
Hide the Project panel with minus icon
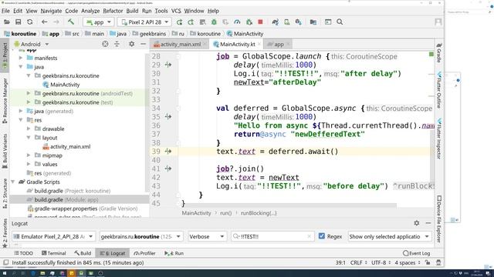143,45
